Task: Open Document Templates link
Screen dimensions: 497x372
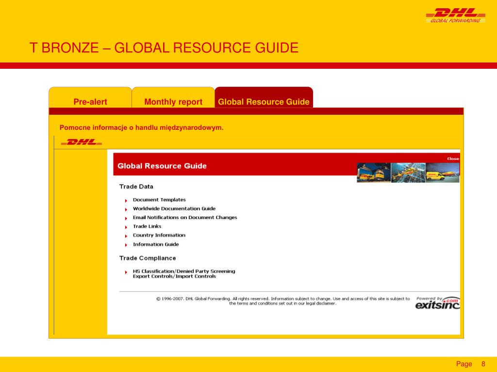Action: click(x=159, y=200)
